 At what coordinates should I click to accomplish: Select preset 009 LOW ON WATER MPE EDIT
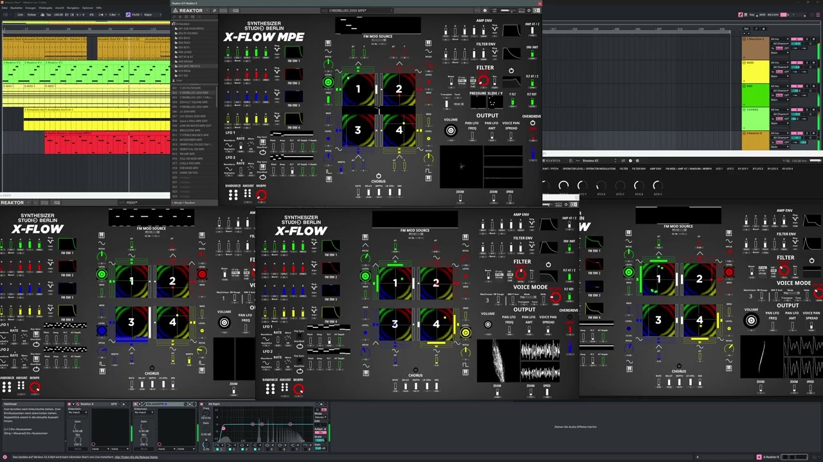point(193,126)
